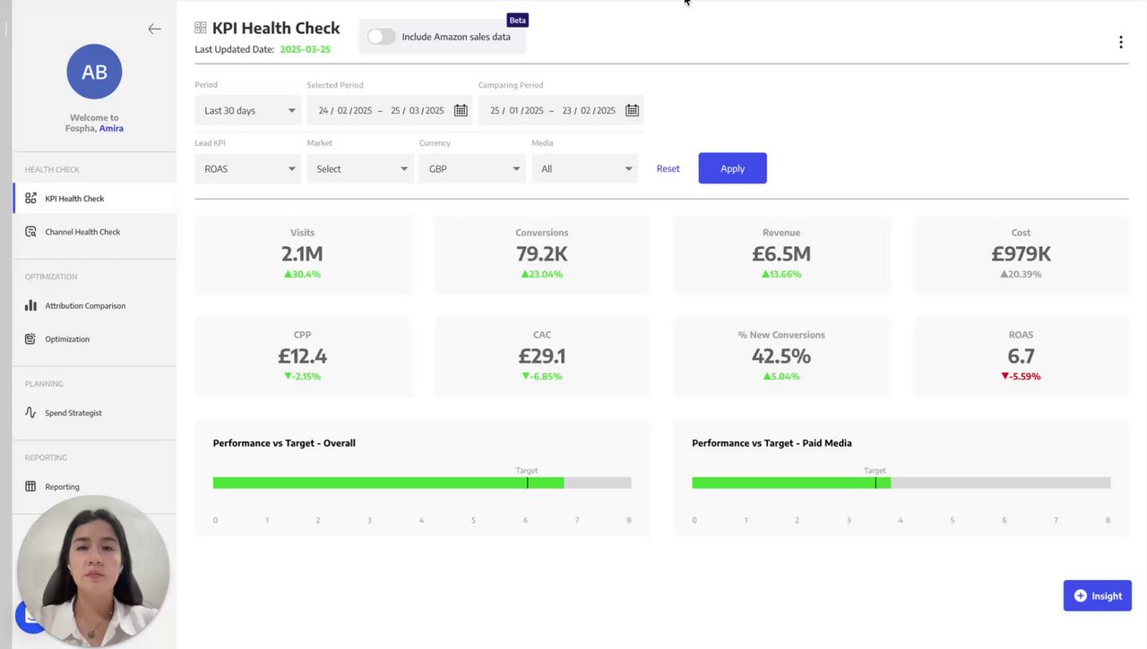The height and width of the screenshot is (649, 1147).
Task: Select KPI Health Check in the sidebar
Action: point(74,199)
